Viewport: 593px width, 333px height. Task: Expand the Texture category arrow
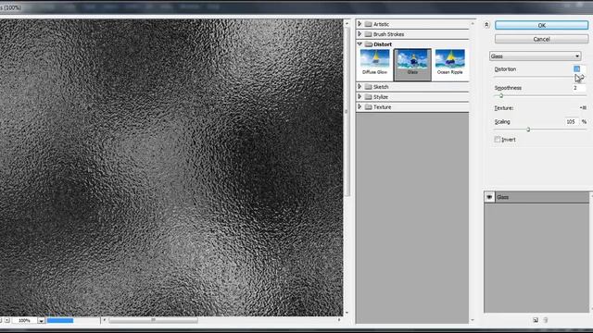click(x=360, y=107)
